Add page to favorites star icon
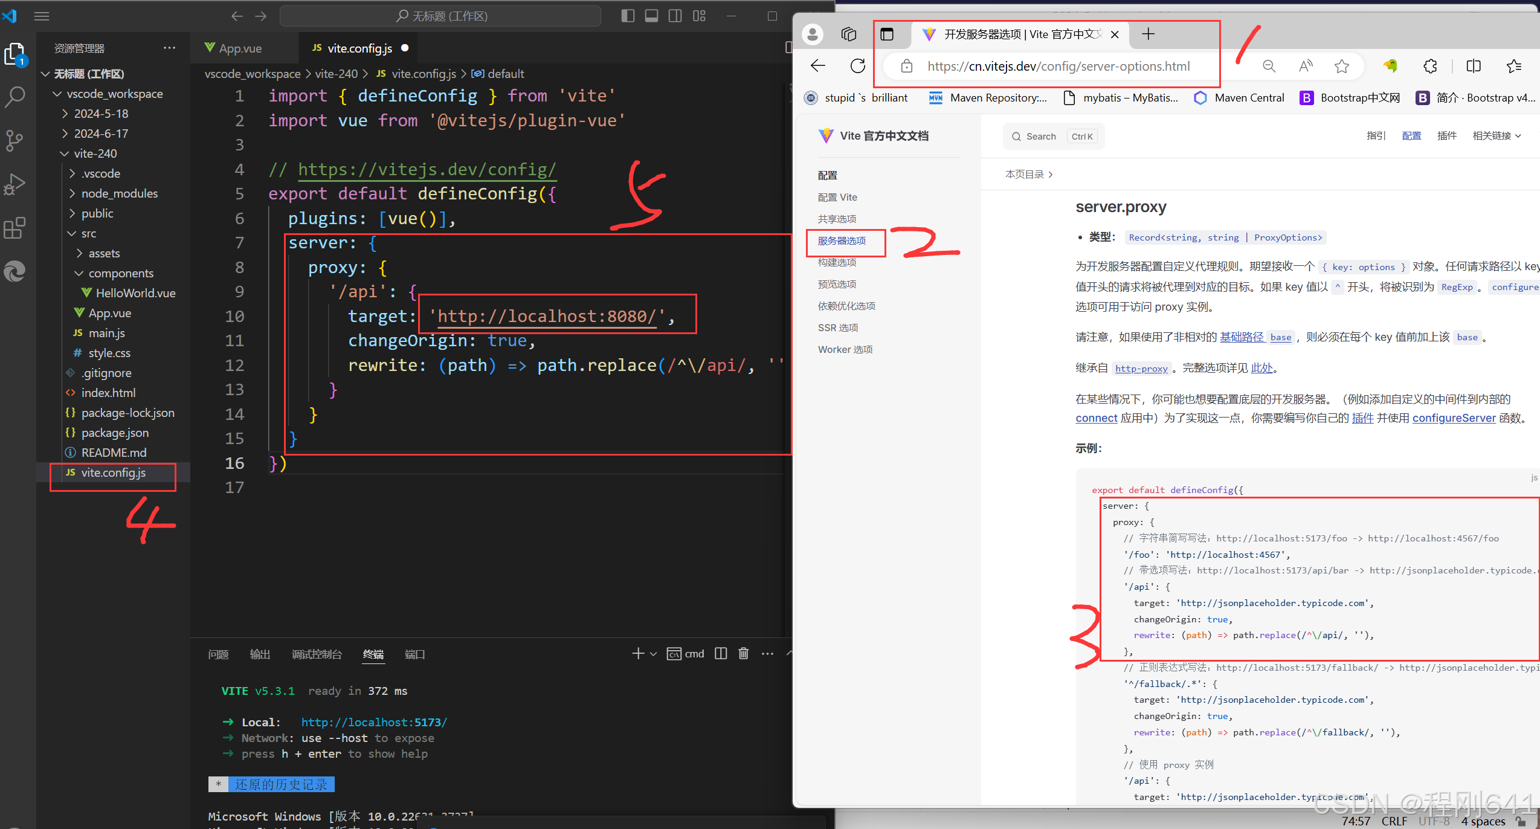This screenshot has width=1540, height=829. click(x=1341, y=66)
